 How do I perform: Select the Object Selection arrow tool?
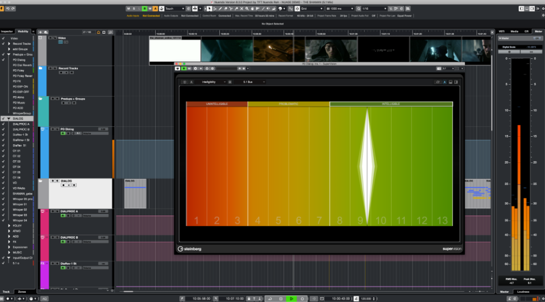point(210,9)
